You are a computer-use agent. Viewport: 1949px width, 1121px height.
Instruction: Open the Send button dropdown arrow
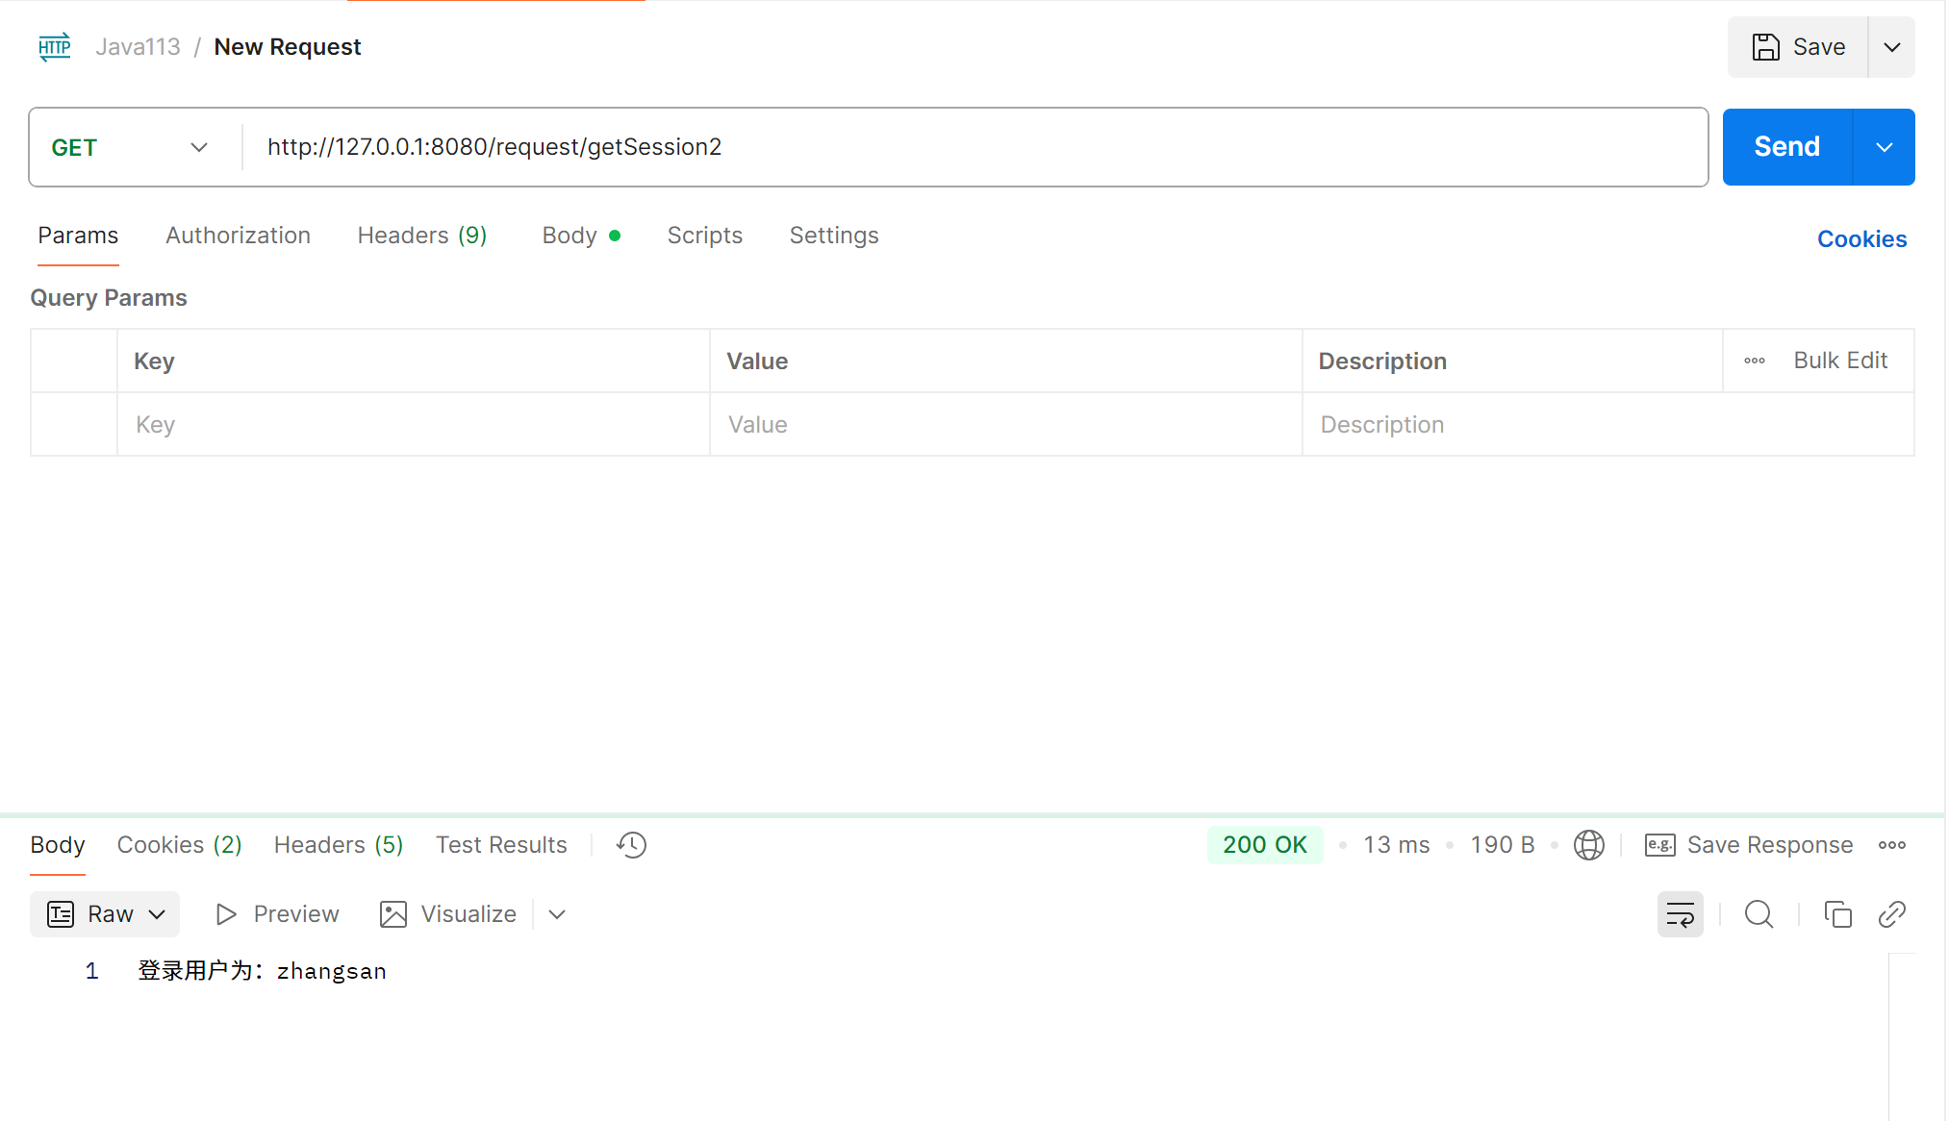click(1884, 147)
